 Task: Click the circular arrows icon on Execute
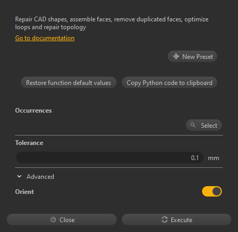(x=165, y=219)
